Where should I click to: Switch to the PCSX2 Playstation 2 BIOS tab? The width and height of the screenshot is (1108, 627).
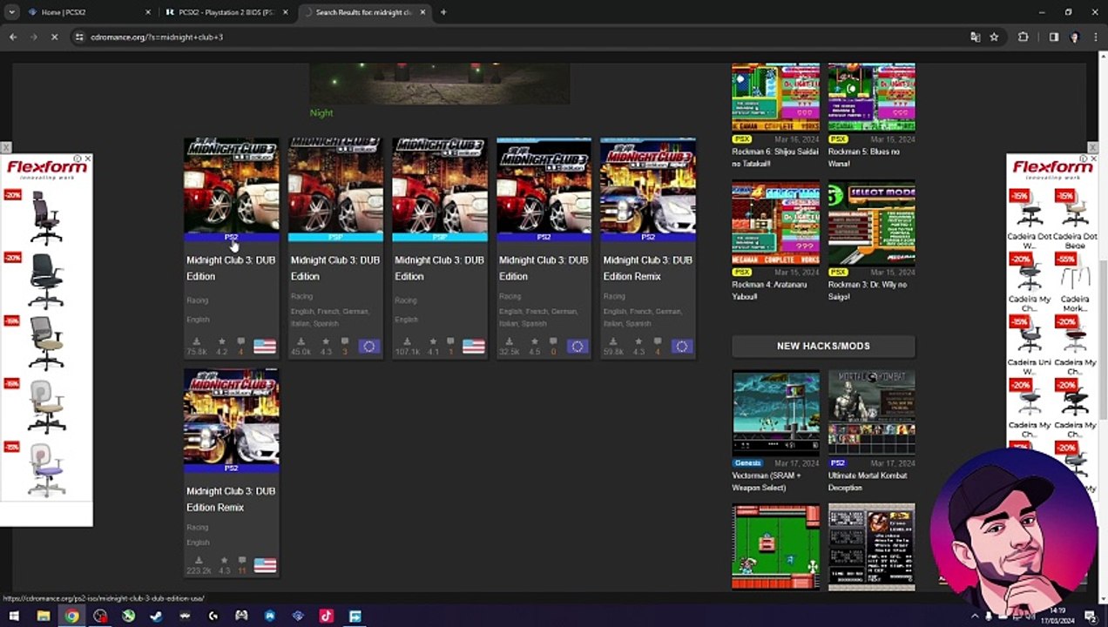click(226, 12)
